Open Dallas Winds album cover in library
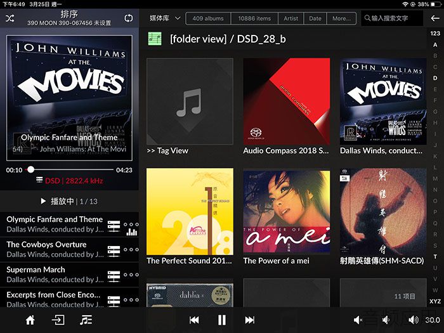 click(x=383, y=101)
